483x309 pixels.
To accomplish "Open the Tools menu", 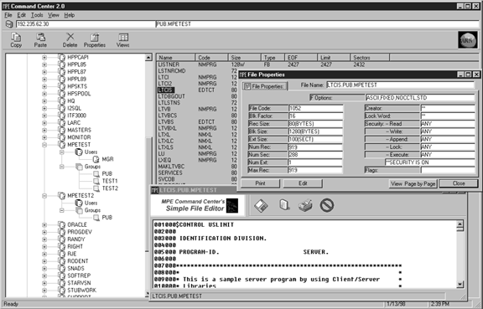I will click(x=37, y=15).
